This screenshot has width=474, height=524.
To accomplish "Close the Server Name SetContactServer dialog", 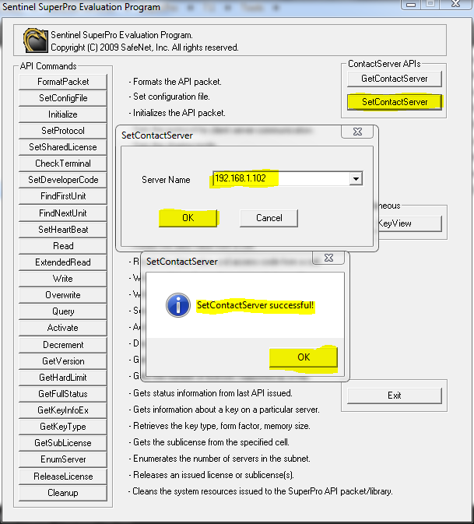I will (357, 132).
